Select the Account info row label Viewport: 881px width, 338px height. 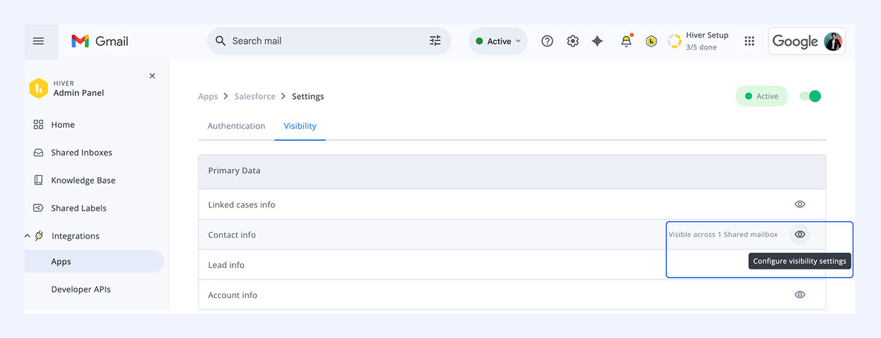[x=232, y=296]
